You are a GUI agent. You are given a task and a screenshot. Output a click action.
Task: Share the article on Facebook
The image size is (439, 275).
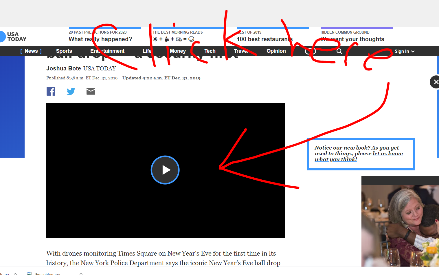tap(51, 91)
